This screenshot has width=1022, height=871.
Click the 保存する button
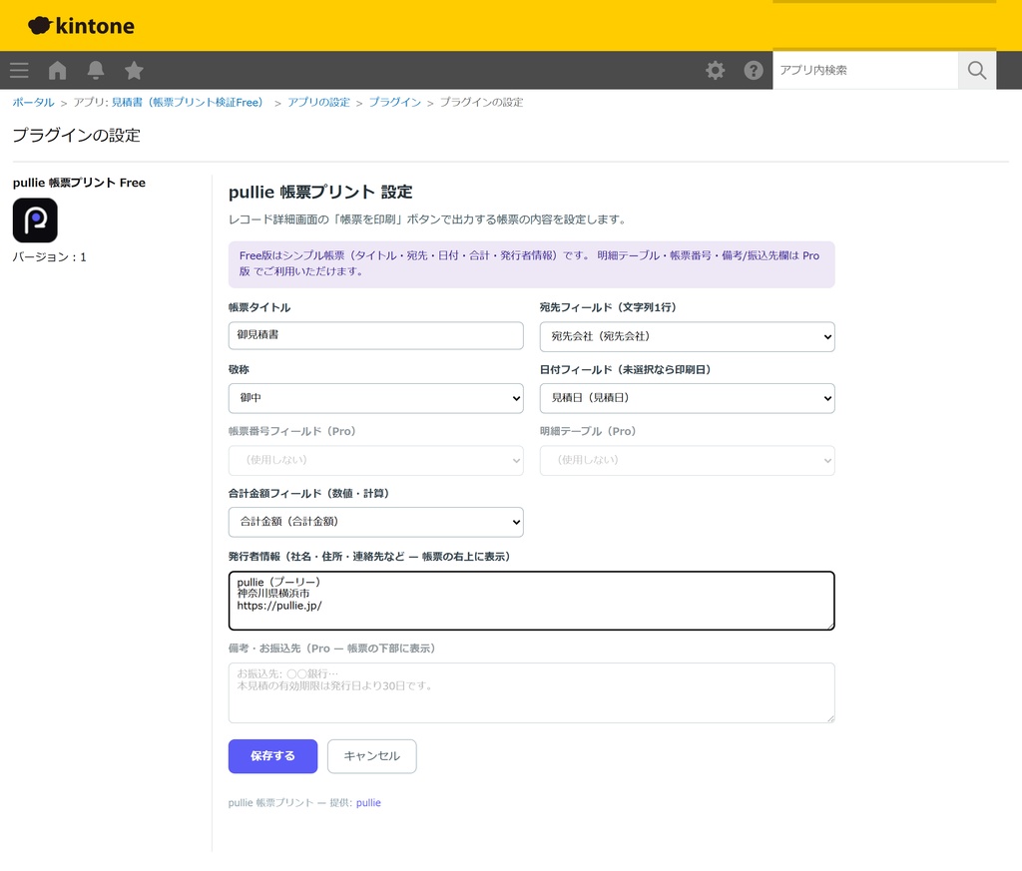[272, 756]
